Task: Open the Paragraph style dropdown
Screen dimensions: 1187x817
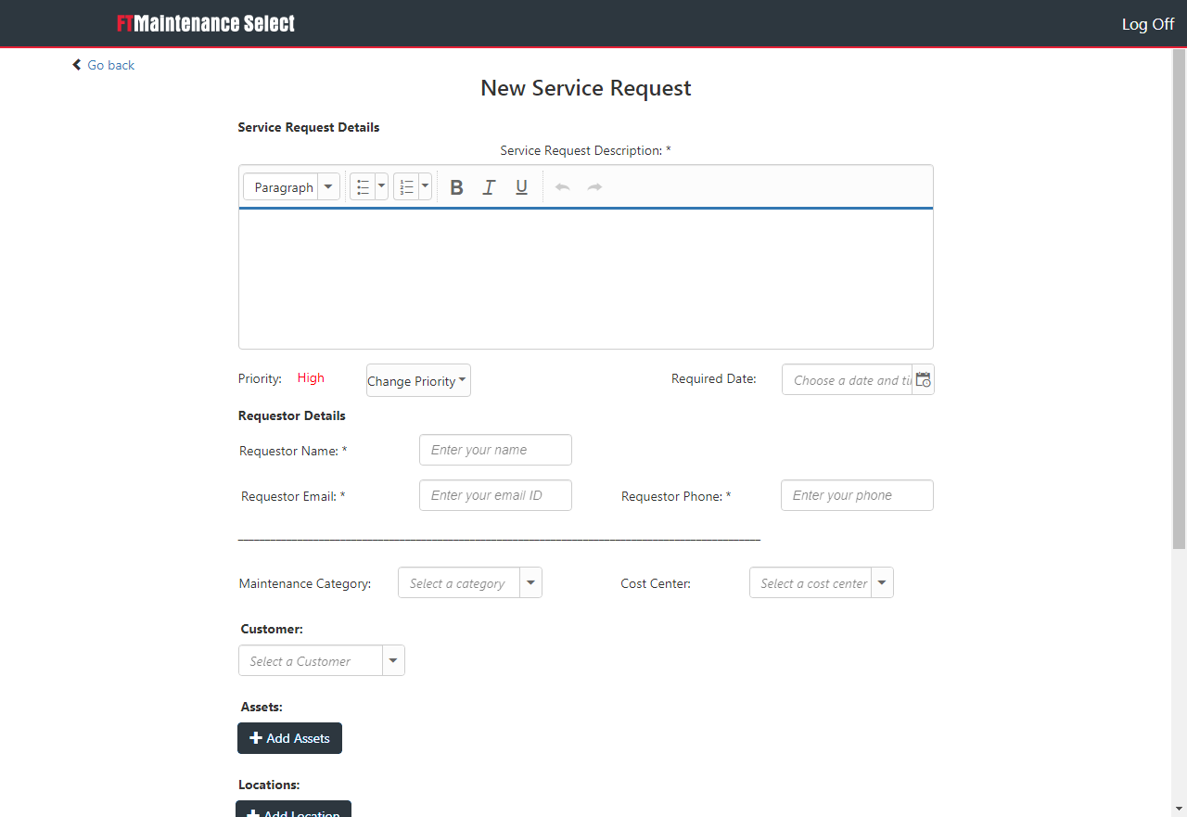Action: point(291,187)
